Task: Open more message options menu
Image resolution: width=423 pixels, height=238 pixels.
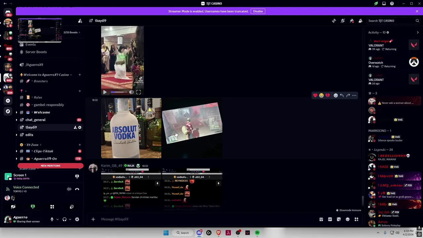Action: (354, 96)
